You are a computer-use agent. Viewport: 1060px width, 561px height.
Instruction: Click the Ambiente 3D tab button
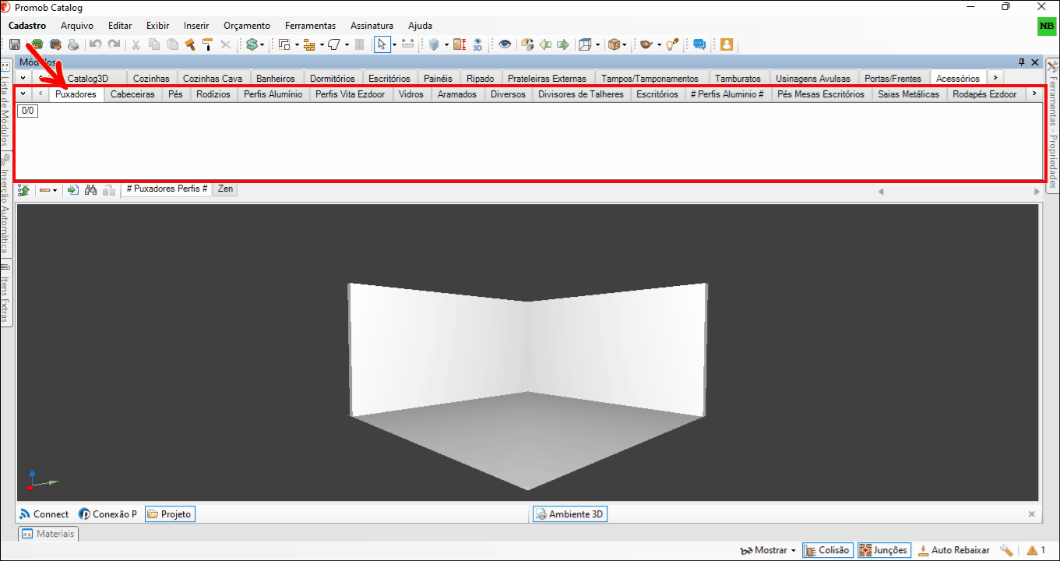point(569,514)
